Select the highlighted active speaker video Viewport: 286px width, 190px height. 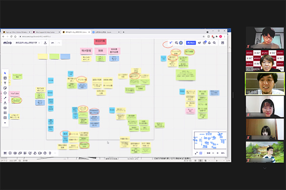click(265, 84)
